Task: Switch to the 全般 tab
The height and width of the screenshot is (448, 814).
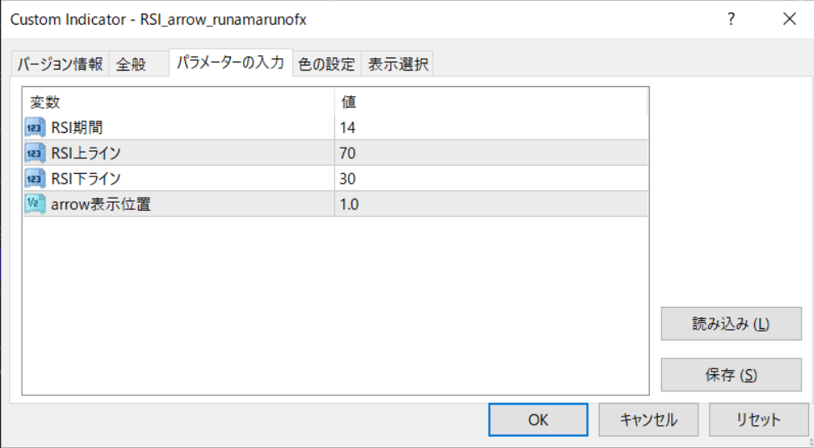Action: (131, 64)
